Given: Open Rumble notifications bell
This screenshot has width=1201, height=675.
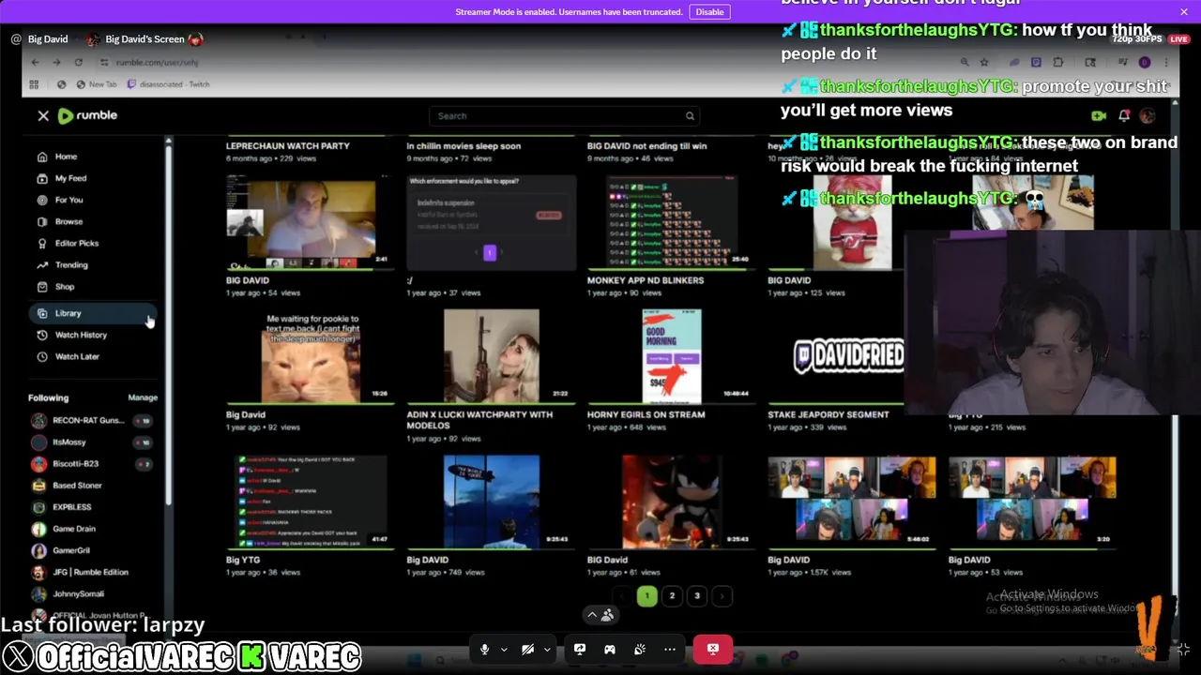Looking at the screenshot, I should click(x=1124, y=116).
